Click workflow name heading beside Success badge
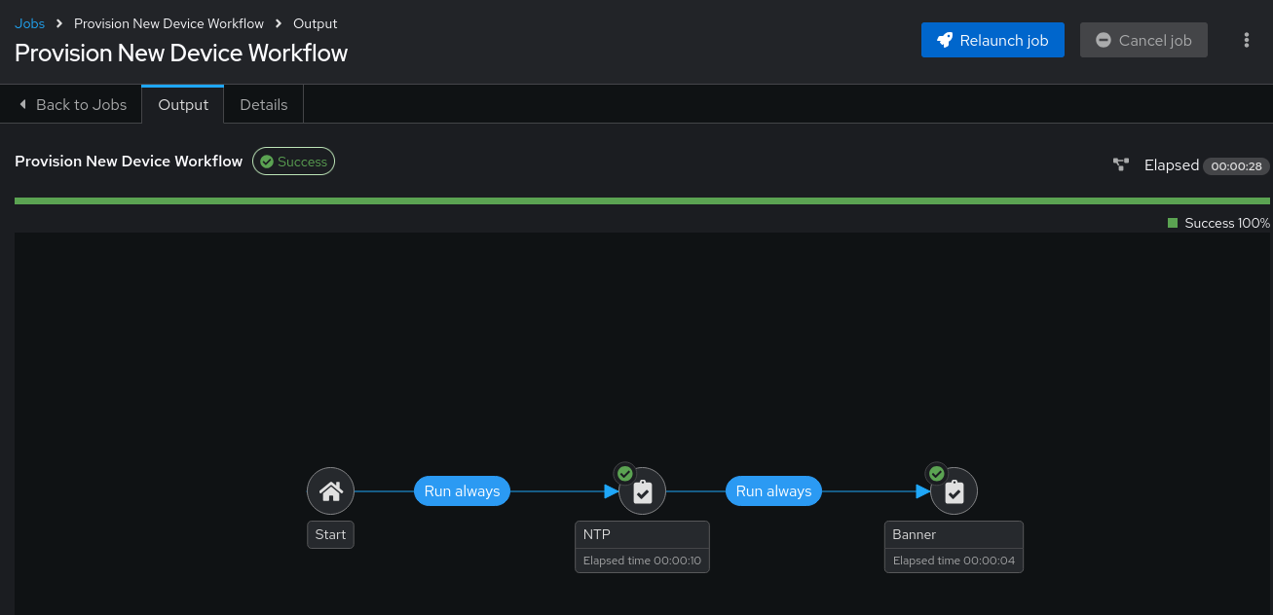Viewport: 1273px width, 615px height. pyautogui.click(x=129, y=162)
